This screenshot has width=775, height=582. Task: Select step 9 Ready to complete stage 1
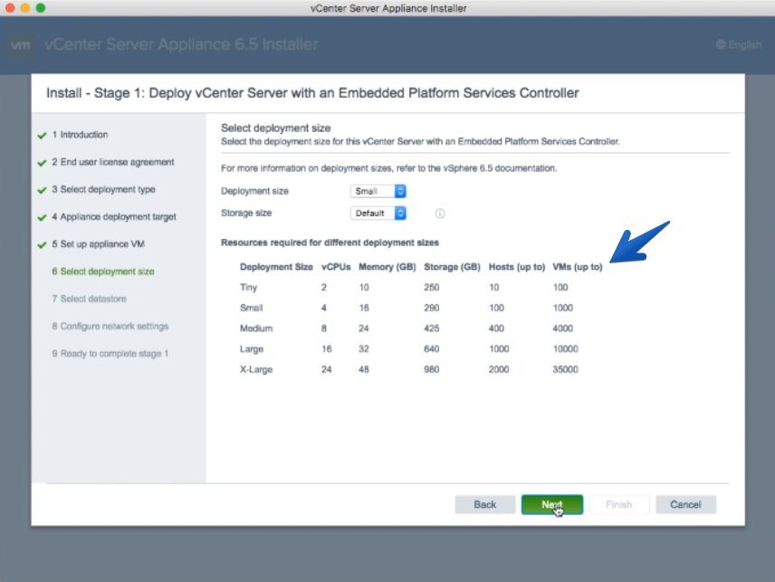click(110, 354)
